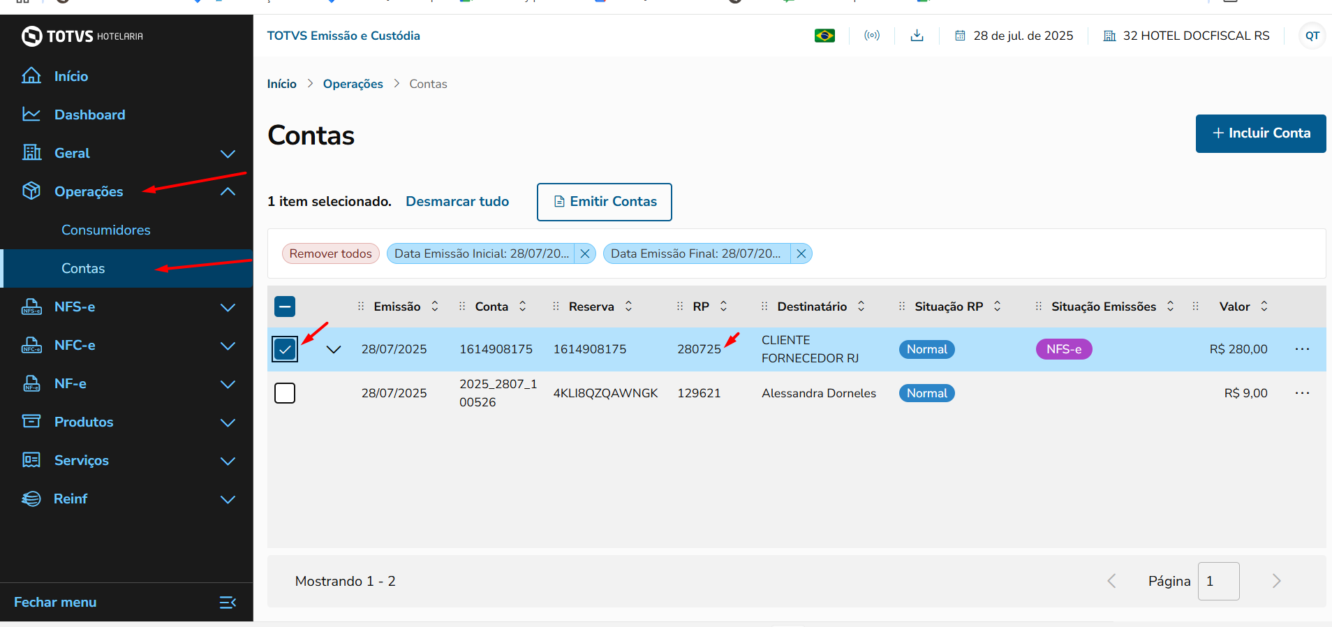Sort the table by RP column
The image size is (1332, 627).
tap(723, 307)
